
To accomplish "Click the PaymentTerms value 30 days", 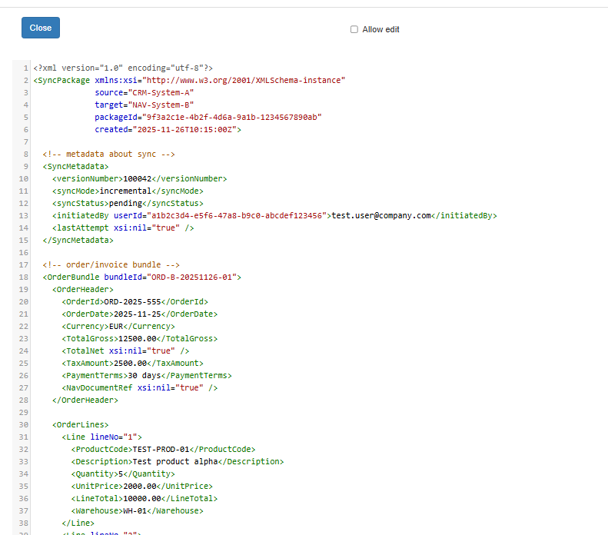I will 145,376.
